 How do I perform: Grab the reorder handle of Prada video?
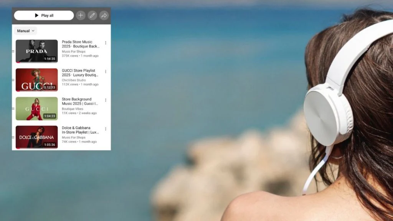[x=13, y=51]
